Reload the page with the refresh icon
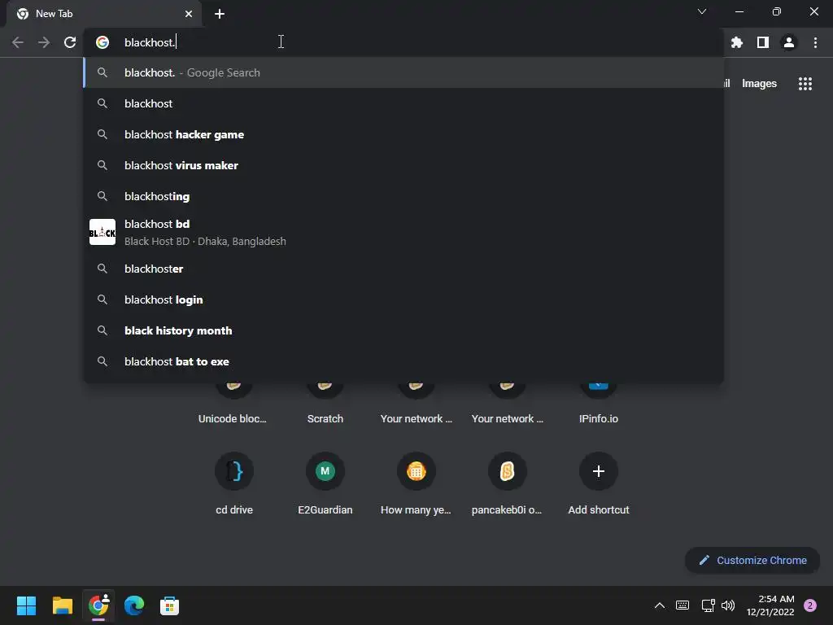Viewport: 833px width, 625px height. (70, 42)
